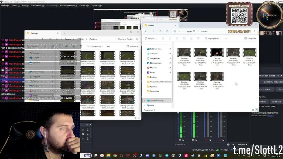283x159 pixels.
Task: Follow the donate link in OBS plugin panel
Action: click(x=270, y=115)
